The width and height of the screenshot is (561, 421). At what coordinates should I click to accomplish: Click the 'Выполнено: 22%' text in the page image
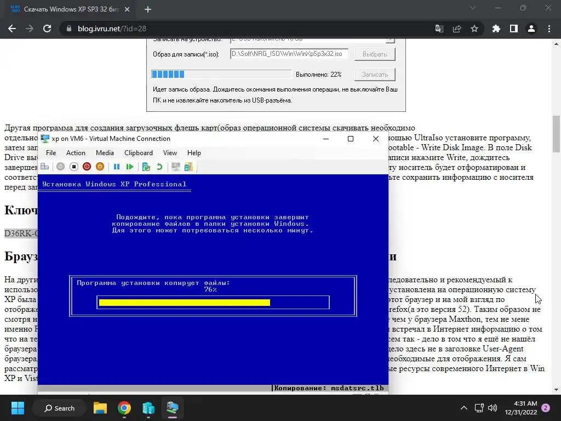coord(318,75)
